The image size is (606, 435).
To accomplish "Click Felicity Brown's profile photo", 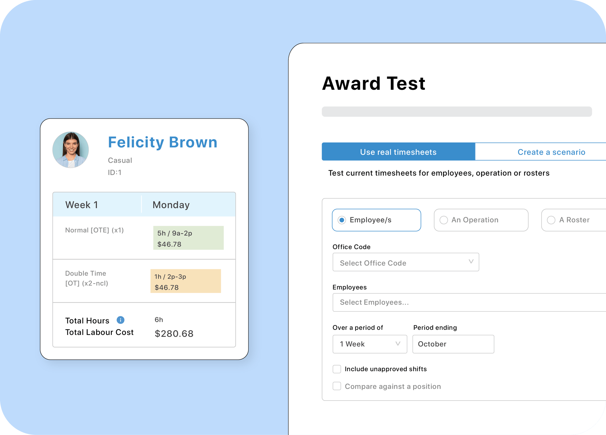I will tap(71, 150).
